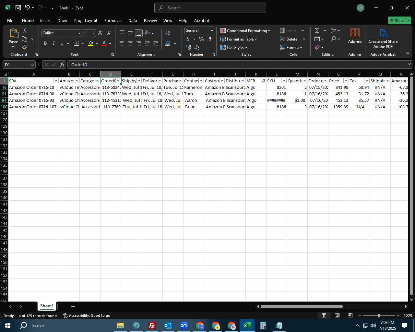Viewport: 415px width, 332px height.
Task: Click the Orientation text angle icon
Action: click(x=148, y=33)
